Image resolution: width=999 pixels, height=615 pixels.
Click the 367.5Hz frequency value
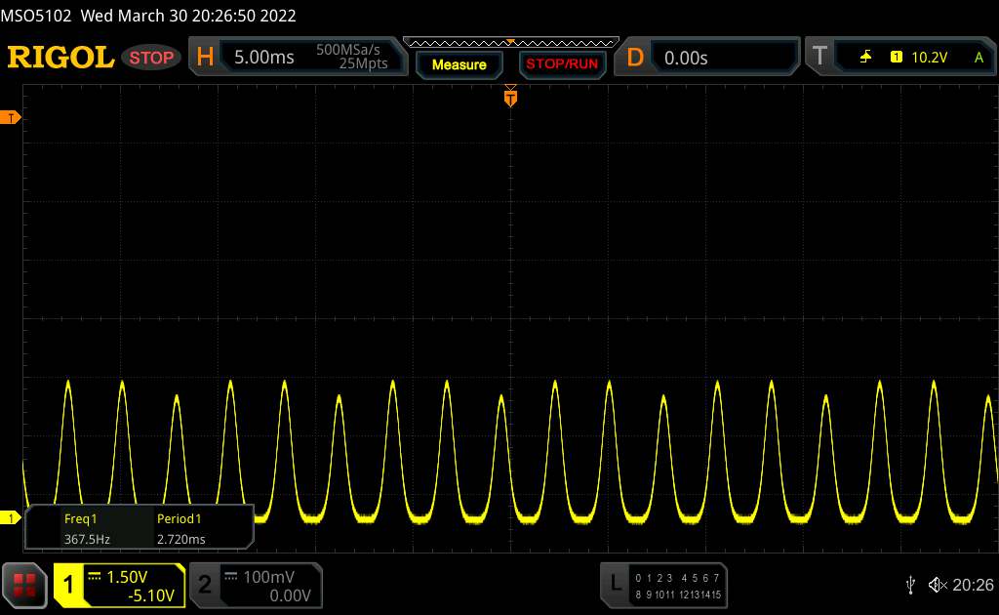pos(87,539)
